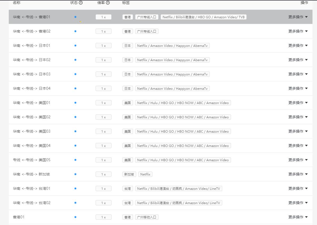Click the 广州移动入口 tag on 香港01 row
This screenshot has width=317, height=225.
pyautogui.click(x=147, y=217)
